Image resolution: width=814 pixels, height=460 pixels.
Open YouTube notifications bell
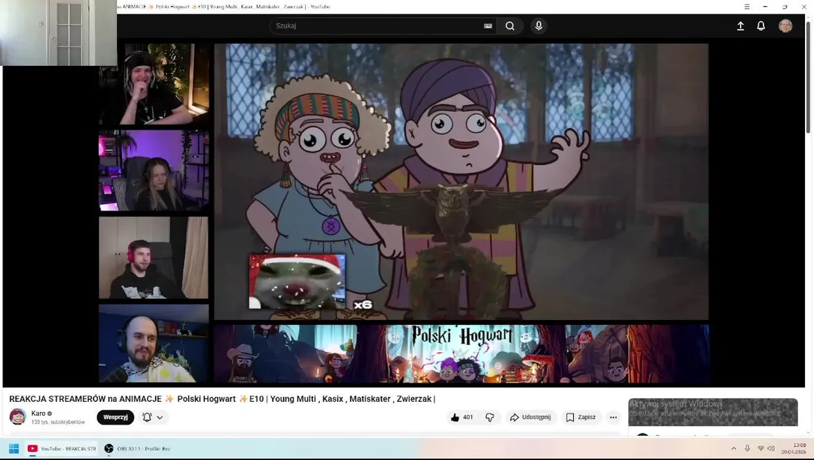[x=761, y=26]
